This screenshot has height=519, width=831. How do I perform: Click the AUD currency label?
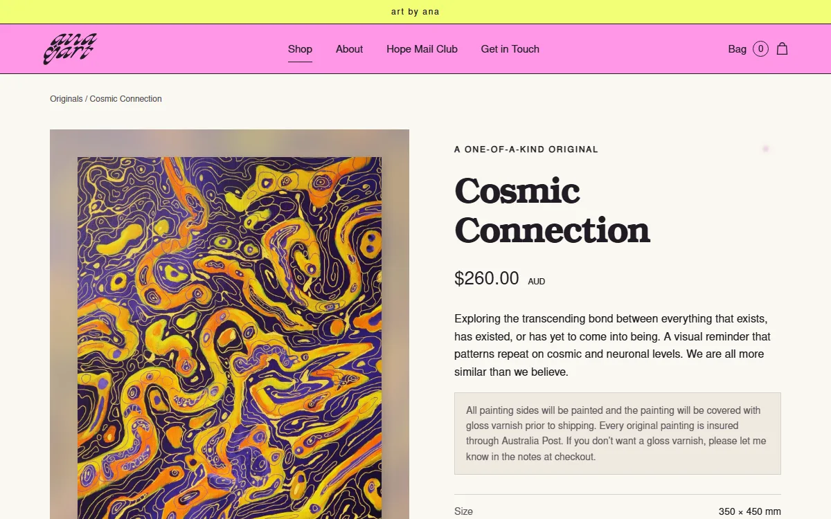pyautogui.click(x=536, y=282)
